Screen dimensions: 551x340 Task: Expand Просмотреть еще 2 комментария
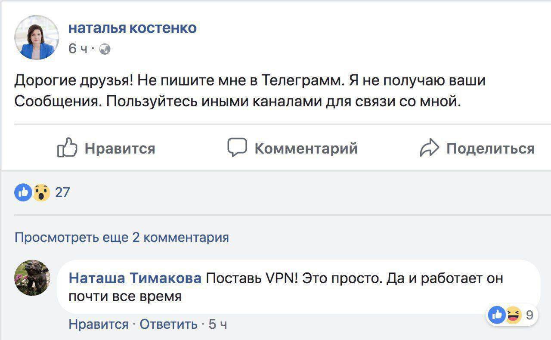click(122, 237)
